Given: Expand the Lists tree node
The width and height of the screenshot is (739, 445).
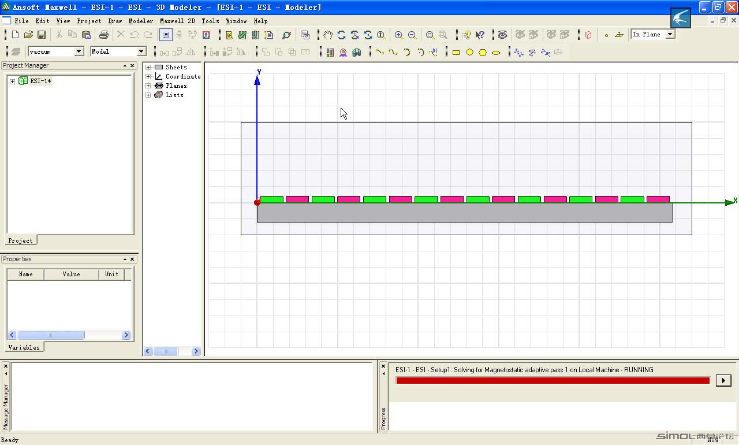Looking at the screenshot, I should click(148, 95).
